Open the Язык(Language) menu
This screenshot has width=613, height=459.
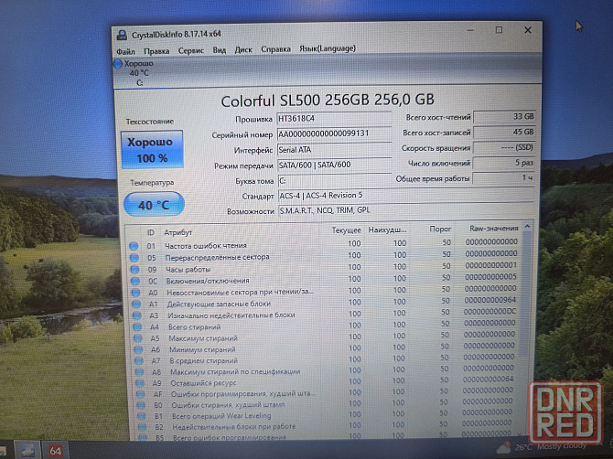tap(328, 48)
